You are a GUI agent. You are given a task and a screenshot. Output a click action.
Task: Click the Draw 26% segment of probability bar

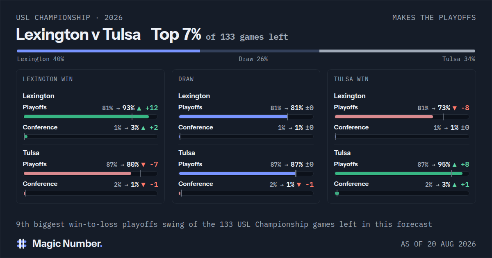(260, 51)
